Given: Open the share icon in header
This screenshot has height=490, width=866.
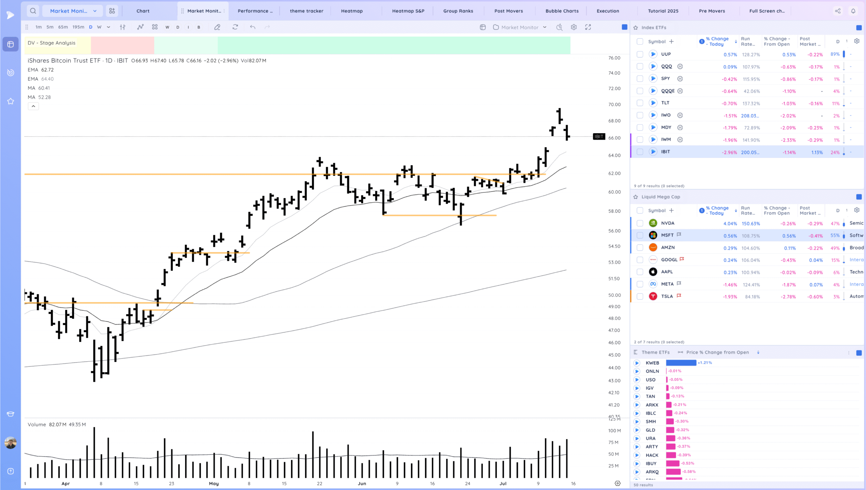Looking at the screenshot, I should tap(838, 11).
